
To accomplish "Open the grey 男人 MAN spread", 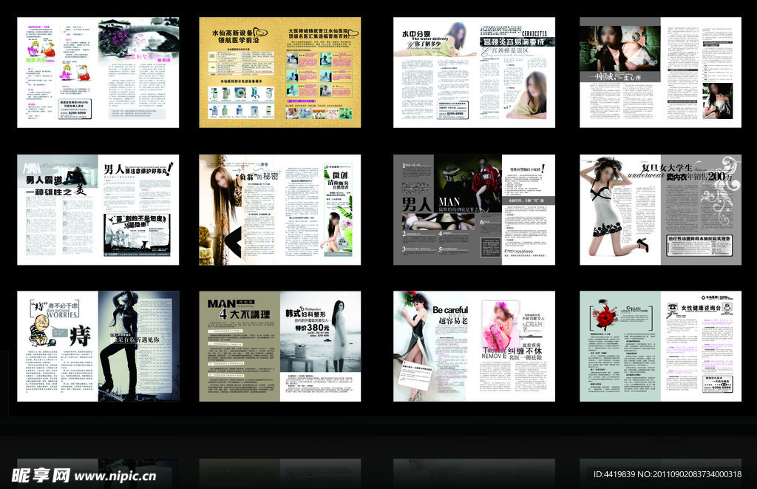I will pos(474,209).
